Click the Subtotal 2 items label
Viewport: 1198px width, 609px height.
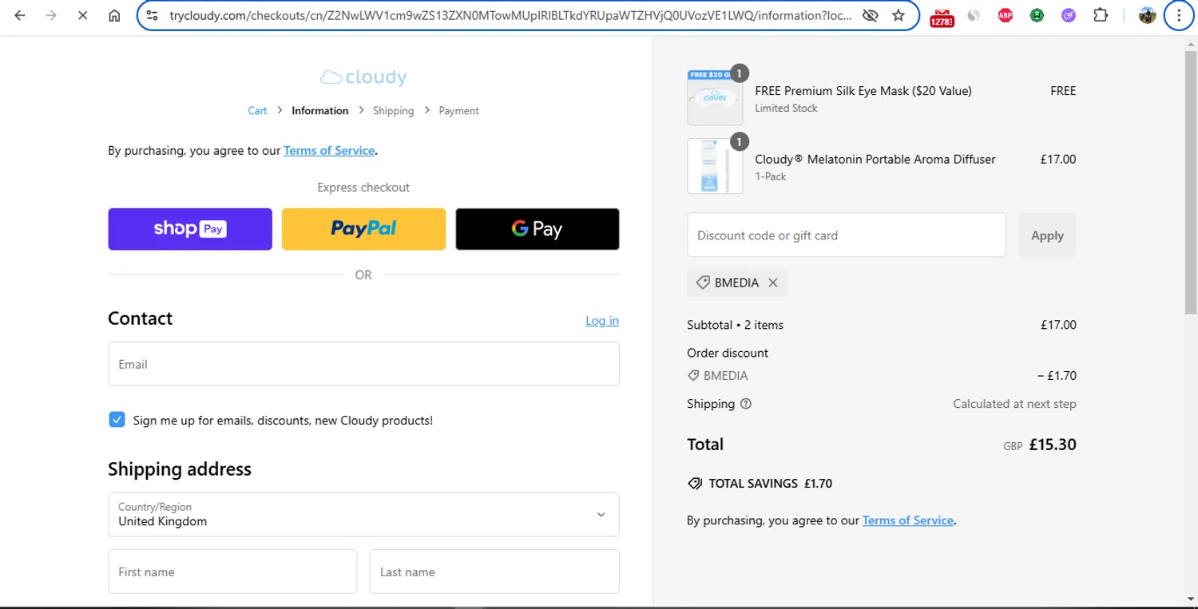coord(735,325)
